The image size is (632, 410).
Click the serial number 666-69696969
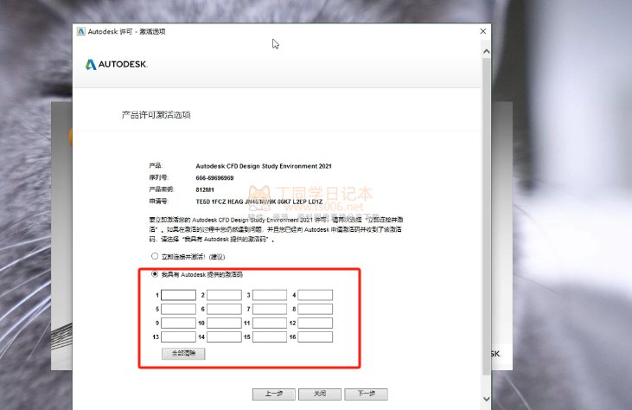(214, 178)
